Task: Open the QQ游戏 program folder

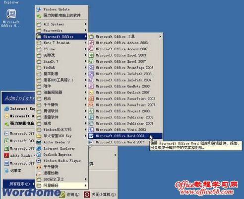Action: [x=61, y=55]
